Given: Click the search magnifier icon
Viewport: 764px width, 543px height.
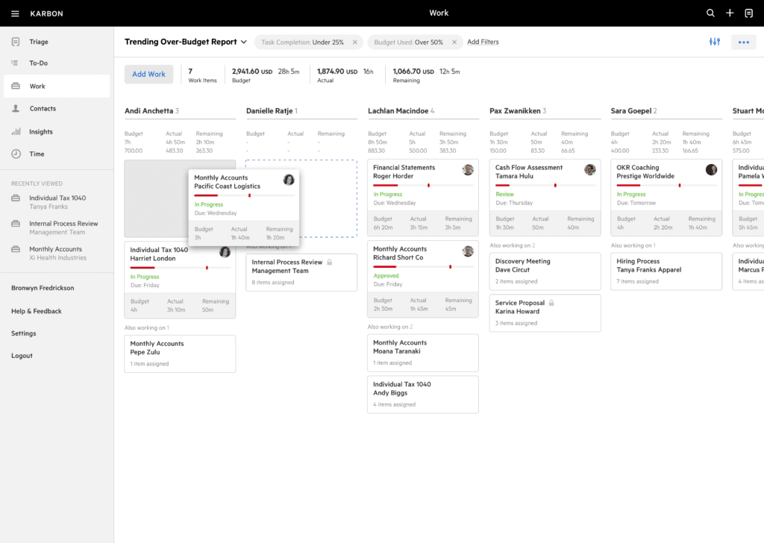Looking at the screenshot, I should pos(710,13).
